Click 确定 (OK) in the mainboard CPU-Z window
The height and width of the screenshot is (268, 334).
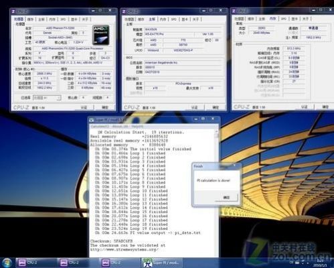pyautogui.click(x=216, y=107)
